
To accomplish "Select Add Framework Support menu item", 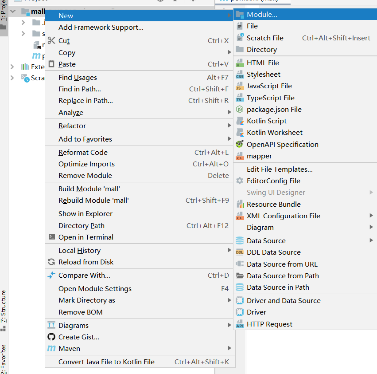I will click(139, 28).
